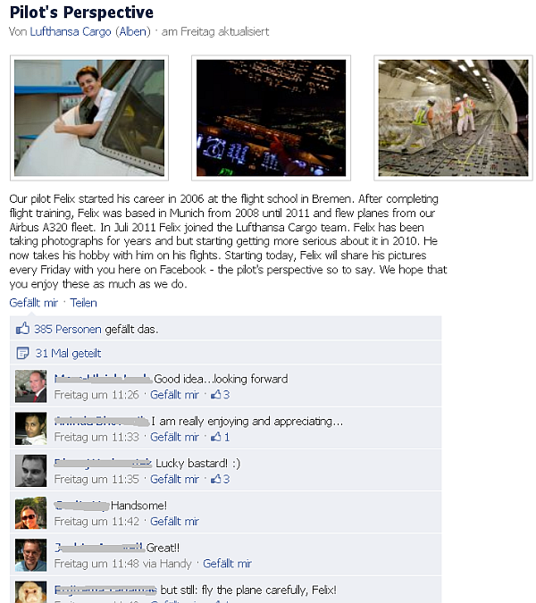This screenshot has width=536, height=603.
Task: Show the 385 Personen who liked
Action: (x=68, y=329)
